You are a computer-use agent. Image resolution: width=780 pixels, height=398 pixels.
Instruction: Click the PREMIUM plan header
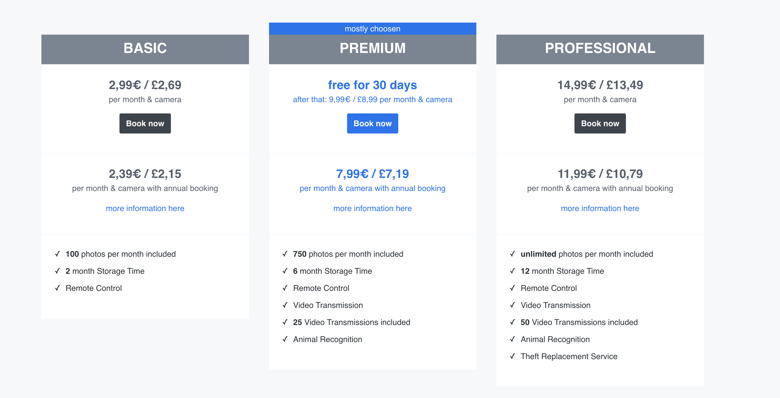click(x=372, y=48)
